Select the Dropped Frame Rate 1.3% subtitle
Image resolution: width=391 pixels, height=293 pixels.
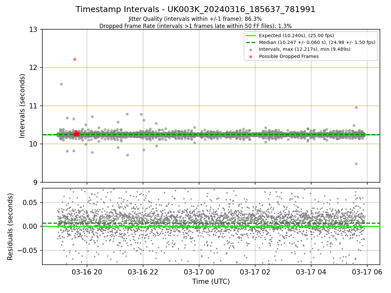tap(195, 26)
